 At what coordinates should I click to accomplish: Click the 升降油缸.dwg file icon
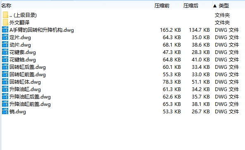5,89
